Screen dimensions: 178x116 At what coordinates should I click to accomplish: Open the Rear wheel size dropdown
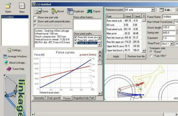point(172,43)
